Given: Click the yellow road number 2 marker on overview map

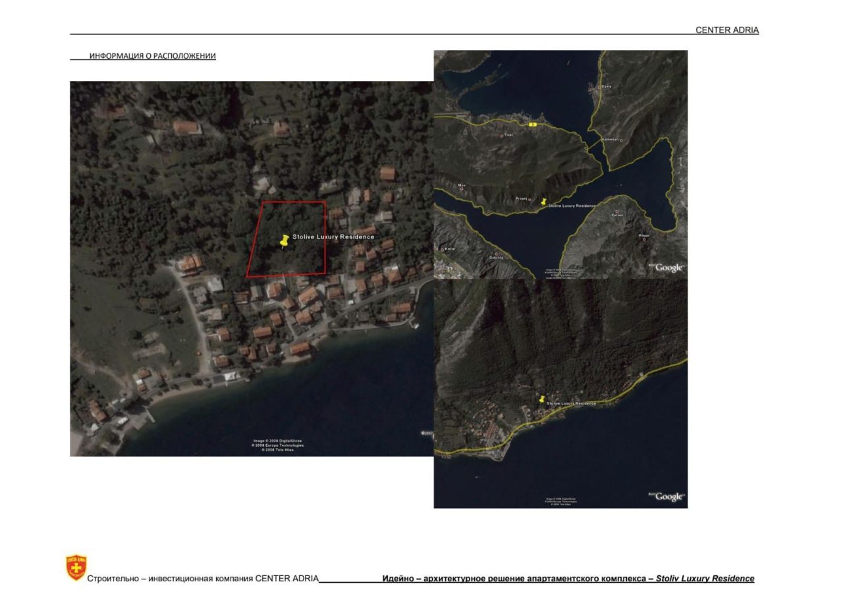Looking at the screenshot, I should [x=532, y=125].
